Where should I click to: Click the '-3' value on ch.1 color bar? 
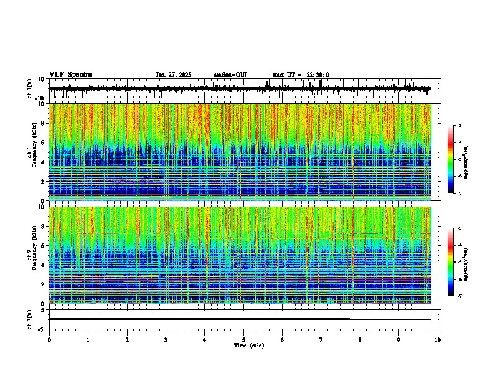tap(459, 126)
